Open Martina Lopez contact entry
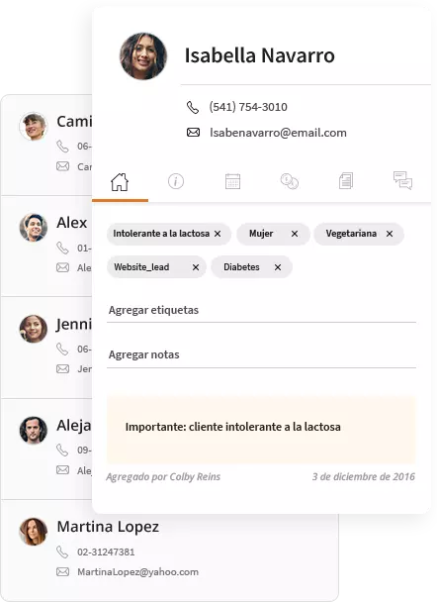437x602 pixels. pos(169,549)
